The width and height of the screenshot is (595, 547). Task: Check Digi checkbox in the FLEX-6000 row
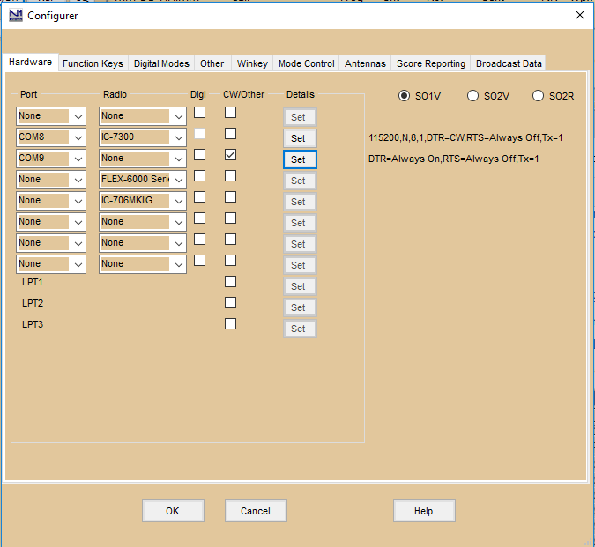click(199, 176)
